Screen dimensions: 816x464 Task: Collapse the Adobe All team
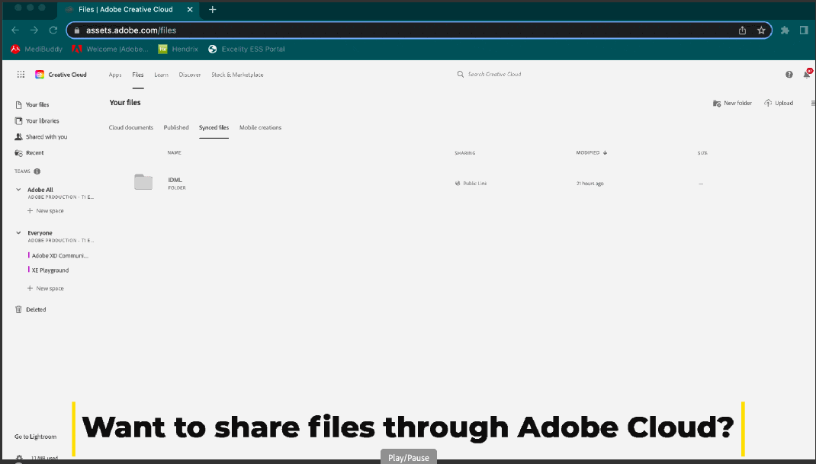tap(18, 190)
